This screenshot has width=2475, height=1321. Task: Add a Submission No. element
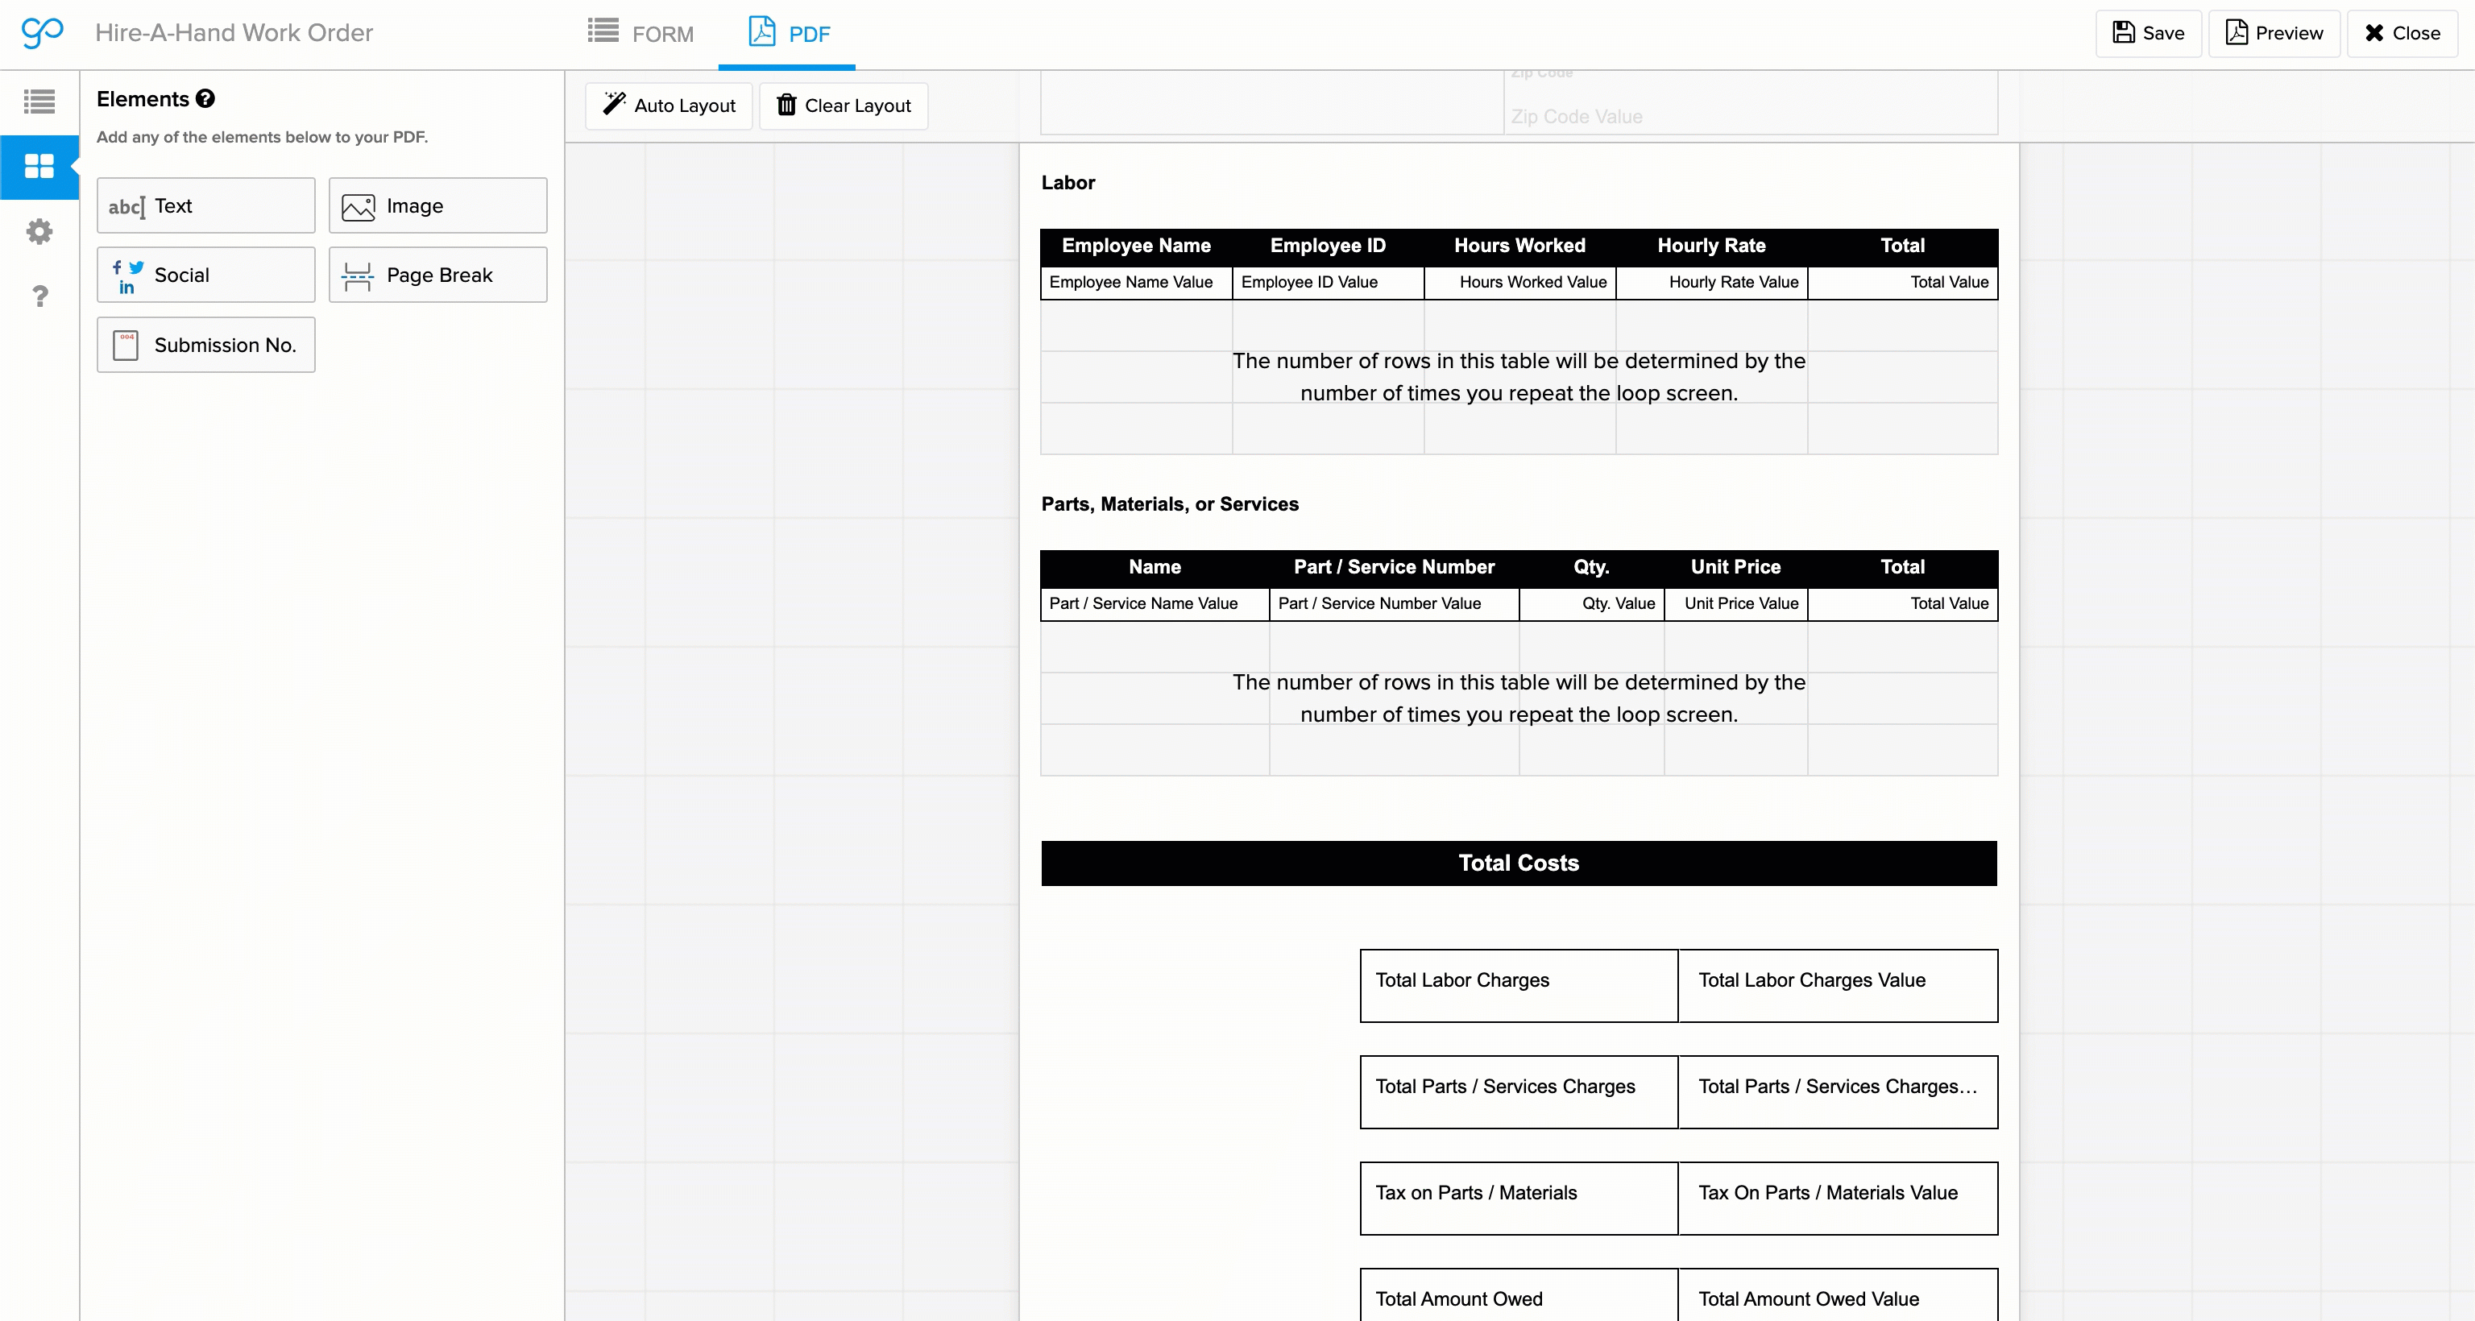[205, 345]
